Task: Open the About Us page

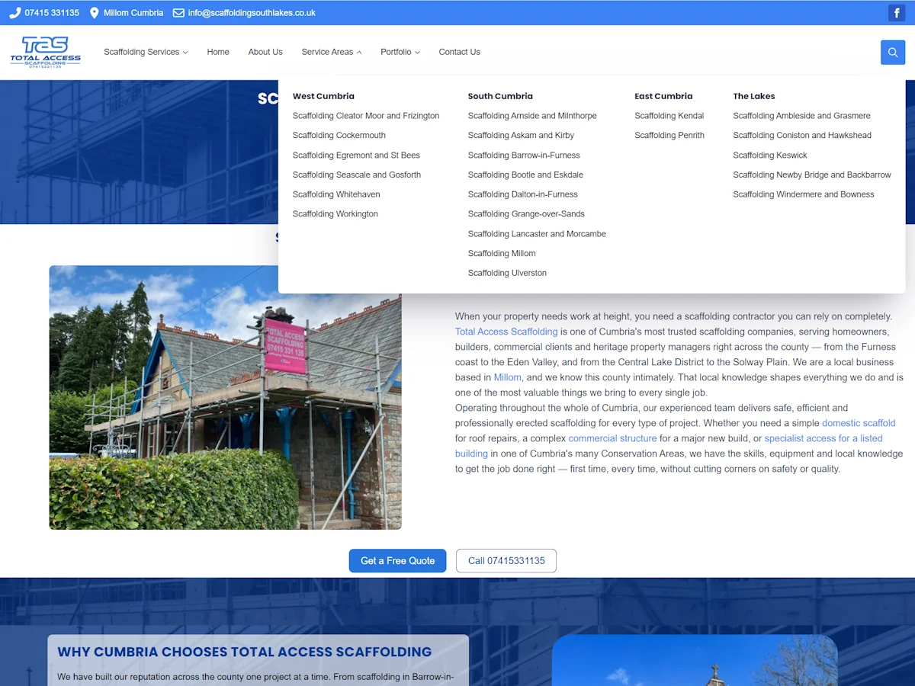Action: 265,52
